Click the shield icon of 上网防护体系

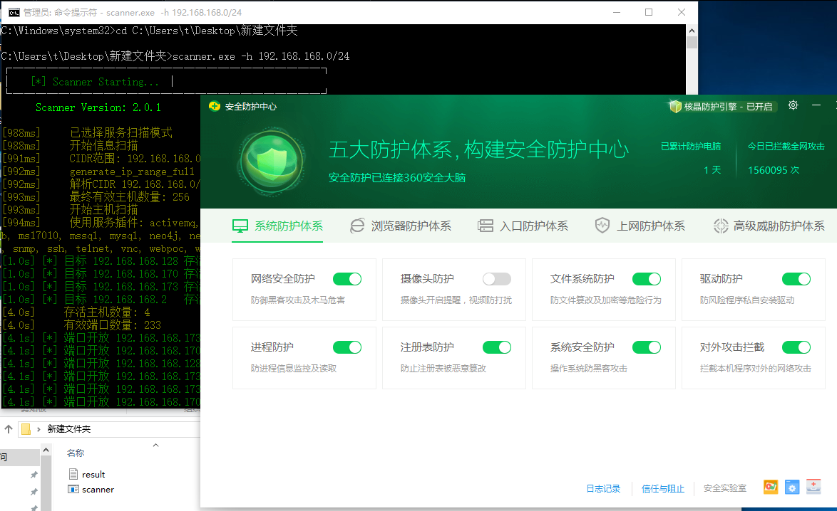click(x=602, y=226)
